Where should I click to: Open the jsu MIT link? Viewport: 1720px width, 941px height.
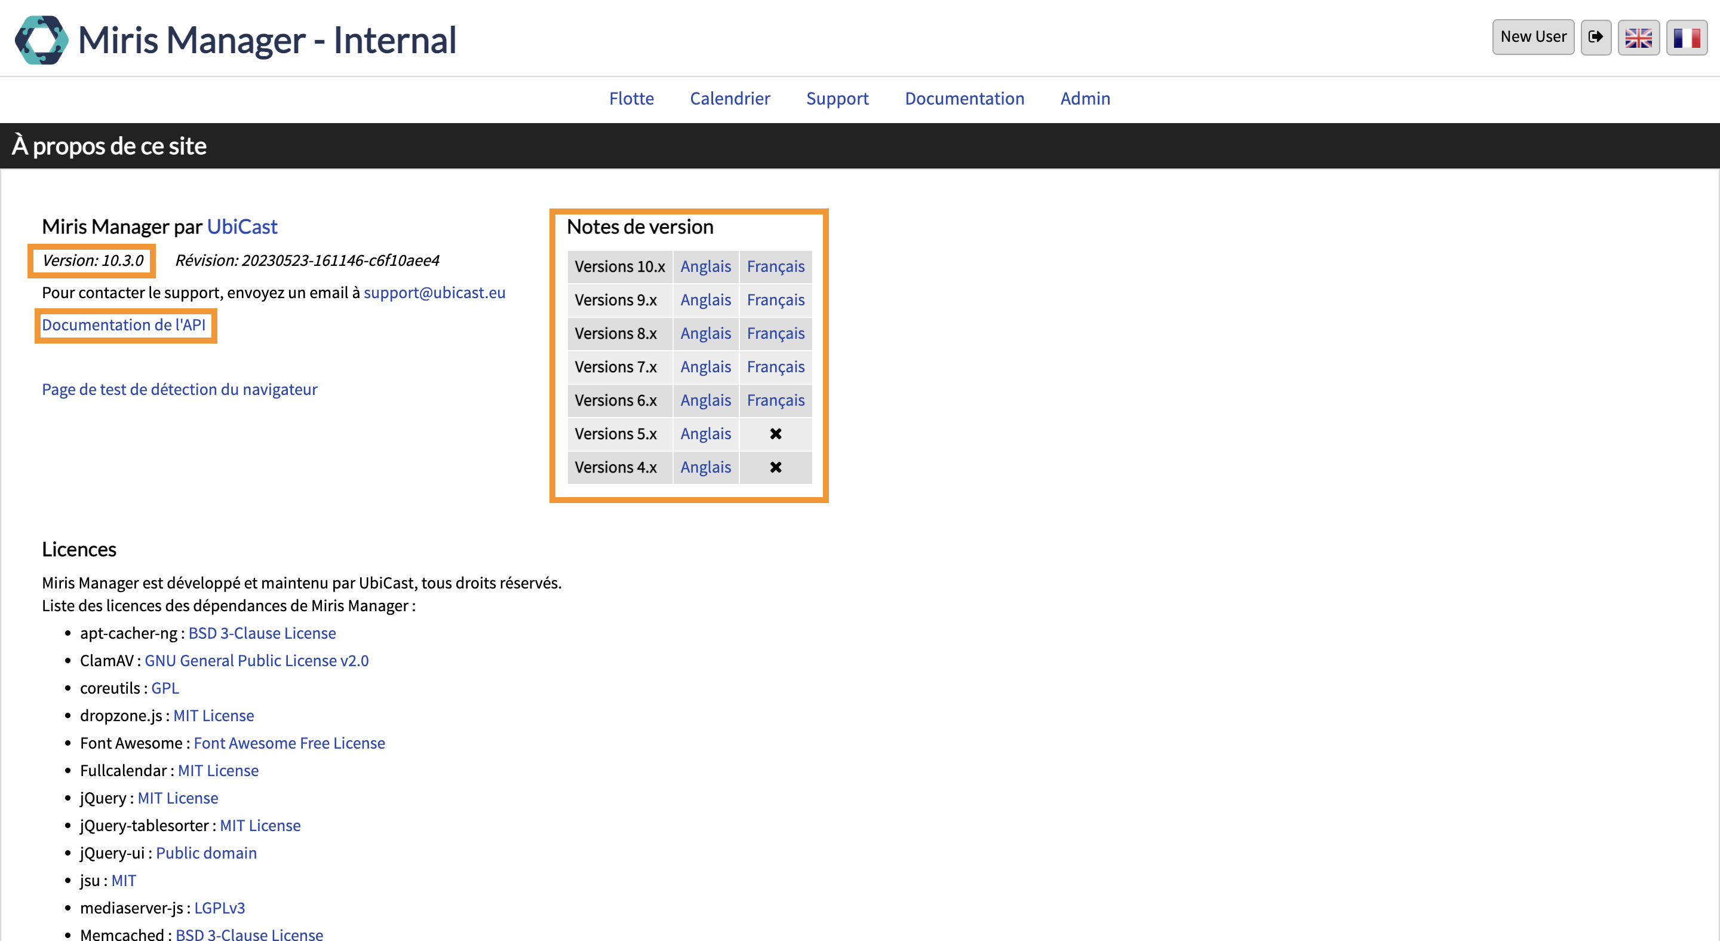tap(124, 880)
